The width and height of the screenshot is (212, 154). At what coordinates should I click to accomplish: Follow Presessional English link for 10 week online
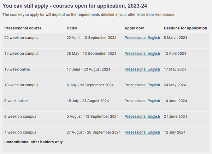point(142,69)
